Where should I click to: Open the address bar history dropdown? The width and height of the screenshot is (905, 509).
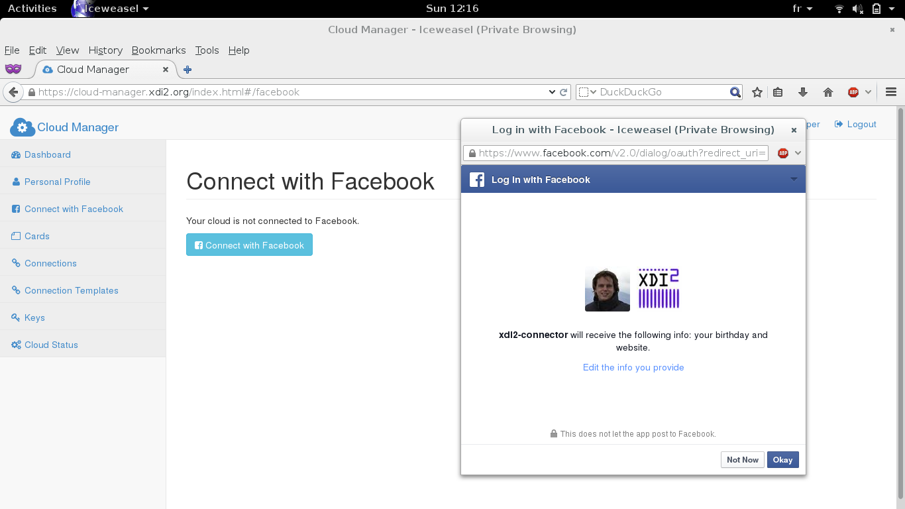pyautogui.click(x=552, y=92)
